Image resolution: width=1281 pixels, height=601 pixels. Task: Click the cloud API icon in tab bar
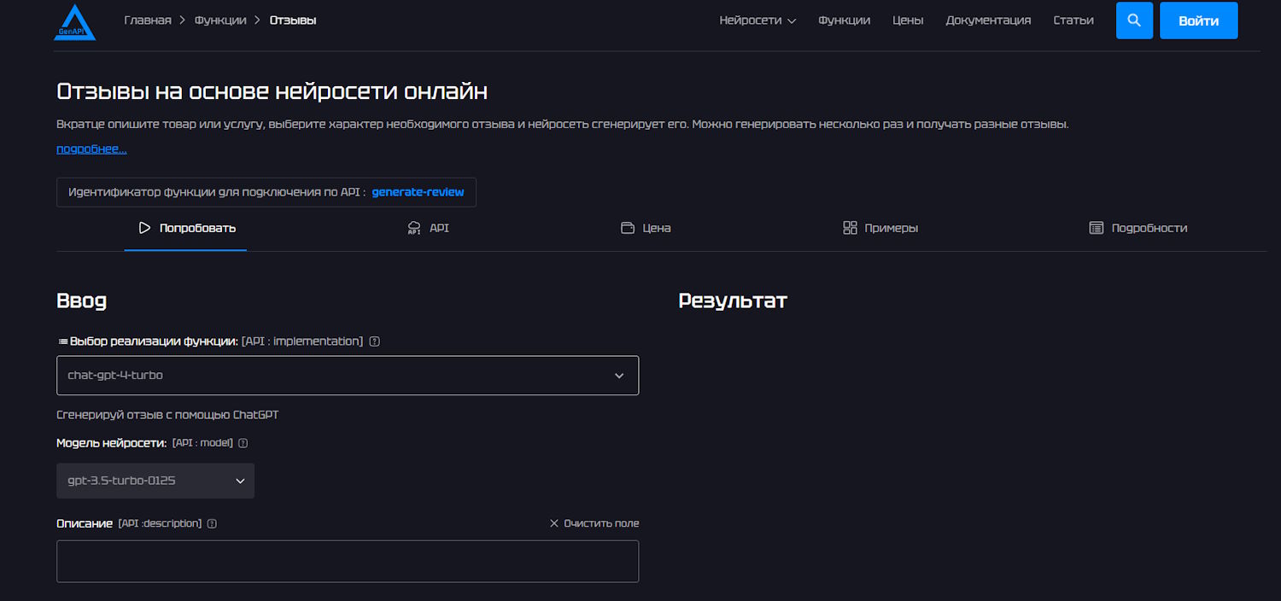(x=414, y=228)
